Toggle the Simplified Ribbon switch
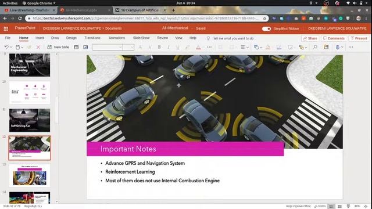This screenshot has width=372, height=209. pos(266,28)
